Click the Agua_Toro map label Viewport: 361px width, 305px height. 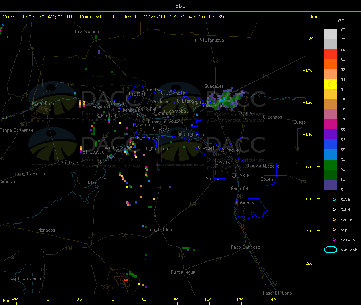pos(43,103)
